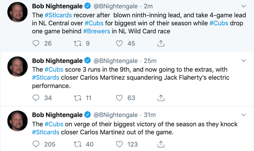Reply to the tweet with 205 replies
This screenshot has height=151, width=254.
click(36, 144)
